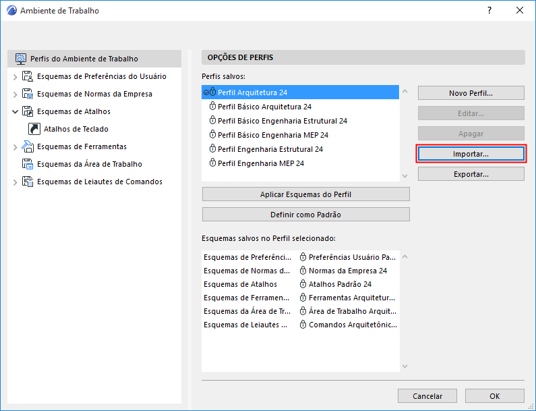Select Perfil Básico Engenharia MEP 24
This screenshot has width=536, height=411.
tap(300, 135)
